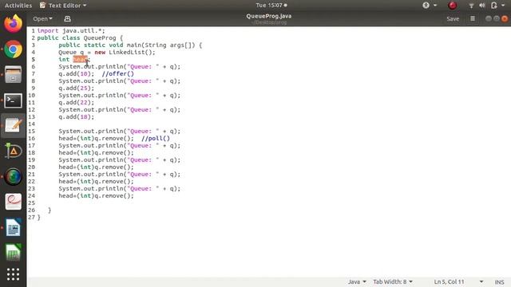The image size is (511, 287).
Task: Click the //poll() comment on line 16
Action: coord(156,138)
